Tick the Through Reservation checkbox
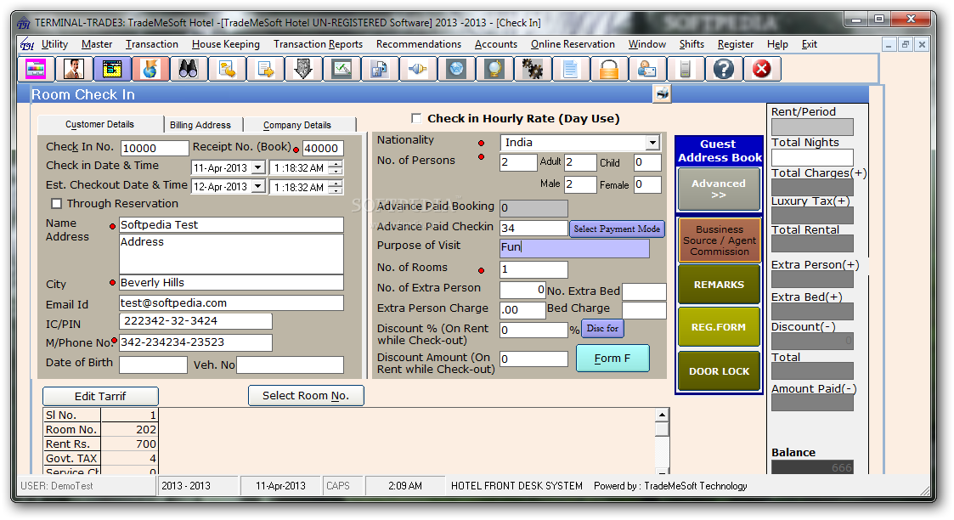The height and width of the screenshot is (520, 954). (57, 203)
